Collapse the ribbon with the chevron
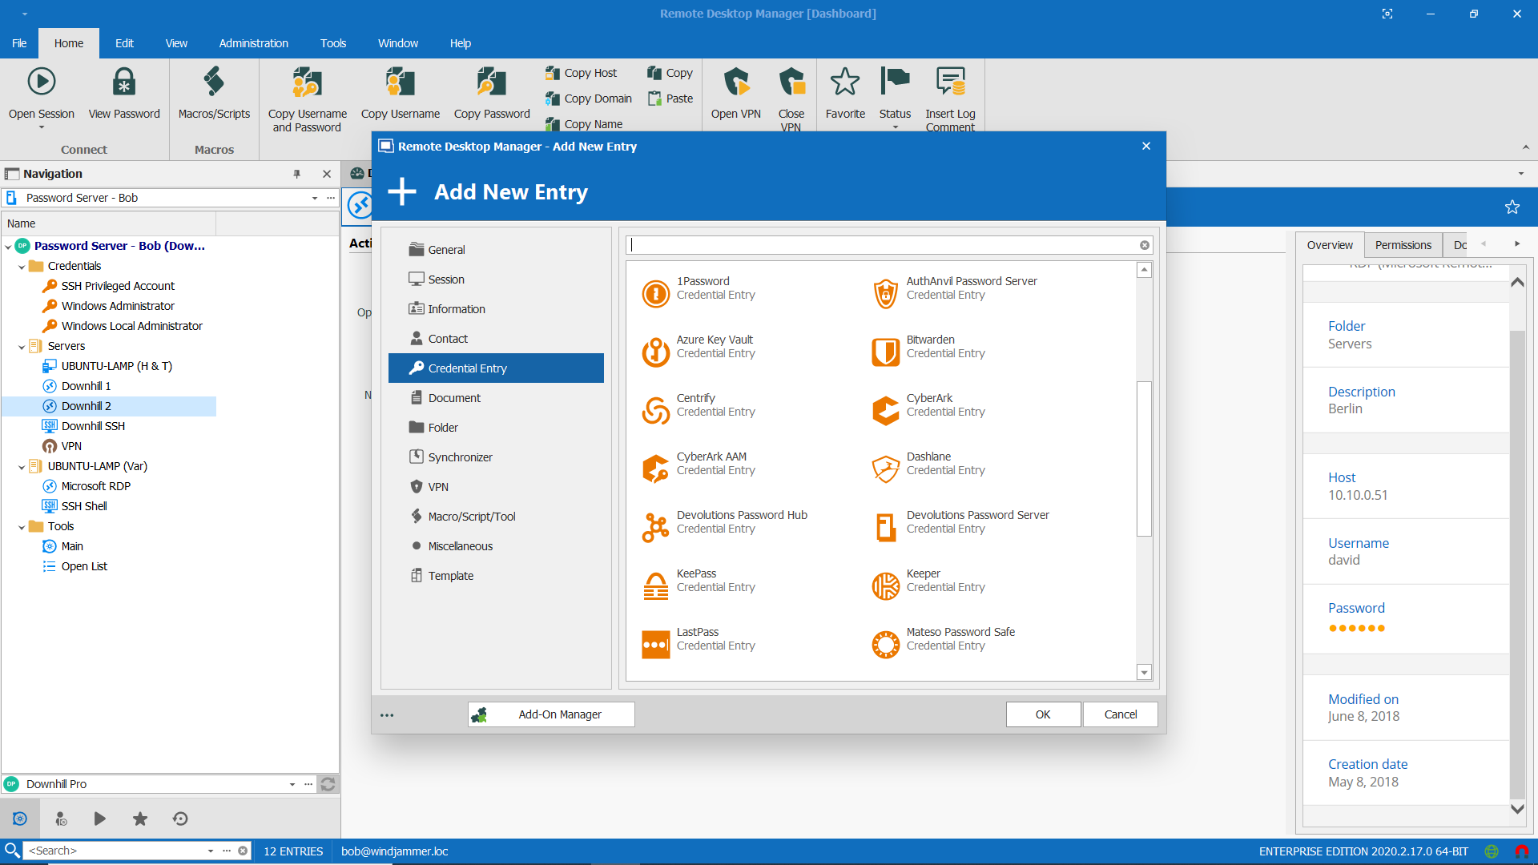This screenshot has height=865, width=1538. tap(1525, 147)
